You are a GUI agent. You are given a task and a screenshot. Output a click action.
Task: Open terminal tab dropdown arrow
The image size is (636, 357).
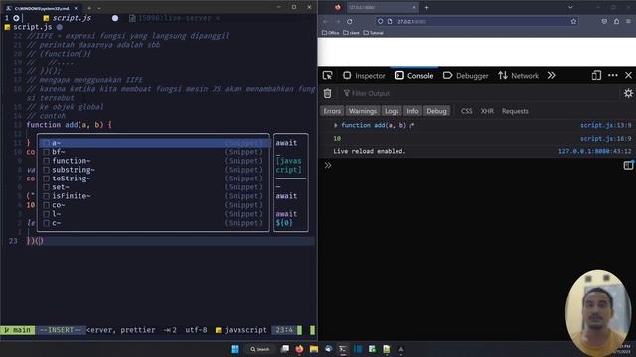click(99, 8)
